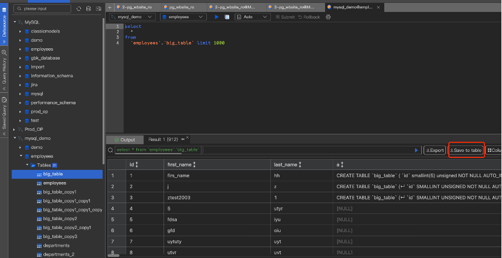Open the mysql_demo connection dropdown
Image resolution: width=502 pixels, height=258 pixels.
click(132, 17)
